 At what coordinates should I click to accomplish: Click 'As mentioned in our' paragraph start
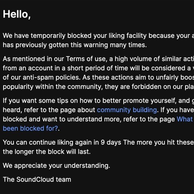click(33, 59)
